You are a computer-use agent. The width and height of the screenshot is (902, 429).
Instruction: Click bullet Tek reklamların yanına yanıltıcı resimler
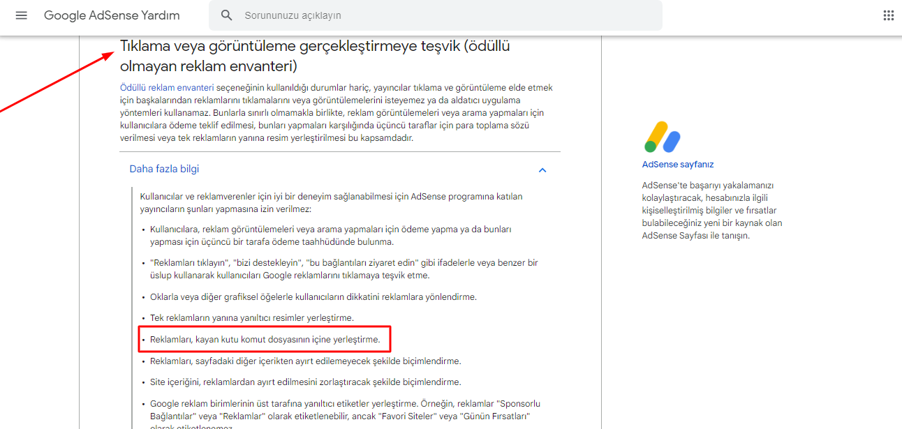(252, 318)
